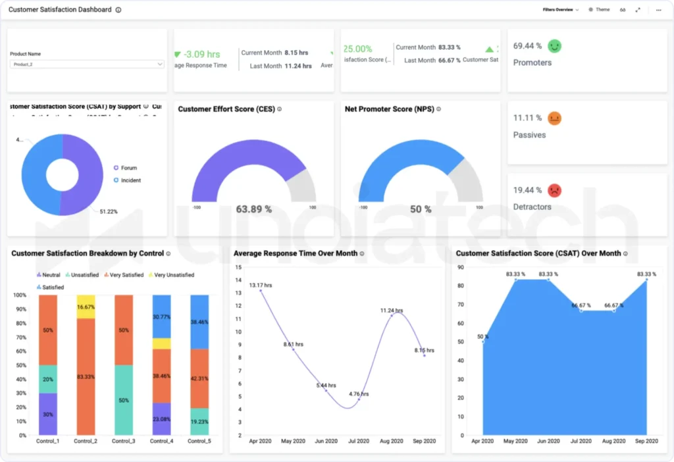Click info icon beside Customer Effort Score
This screenshot has height=462, width=674.
coord(280,109)
